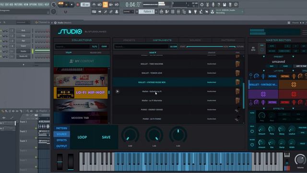
Task: Open the plugin picker plug icon
Action: tap(195, 12)
